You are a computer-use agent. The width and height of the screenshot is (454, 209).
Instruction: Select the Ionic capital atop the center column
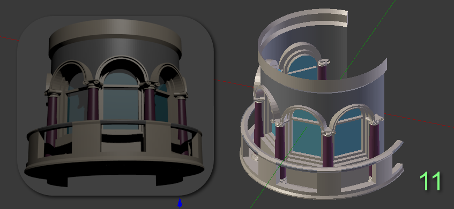pyautogui.click(x=328, y=133)
